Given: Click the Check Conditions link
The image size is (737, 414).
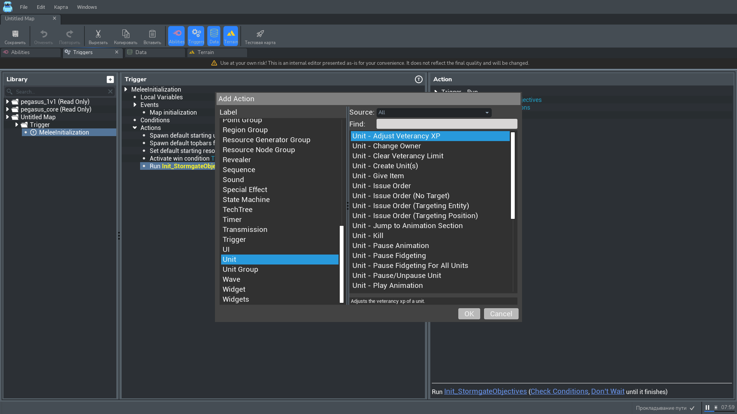Looking at the screenshot, I should [559, 391].
